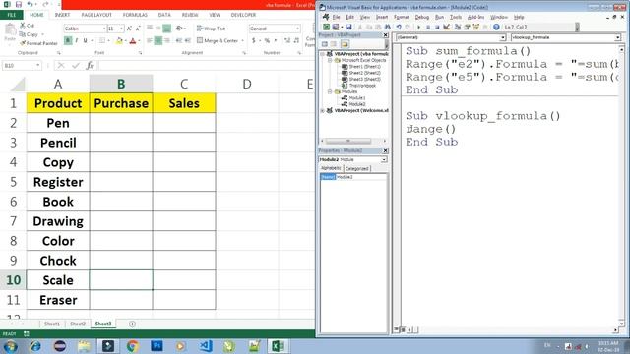The height and width of the screenshot is (354, 630).
Task: Open the vlookup_formula procedure dropdown
Action: point(617,37)
